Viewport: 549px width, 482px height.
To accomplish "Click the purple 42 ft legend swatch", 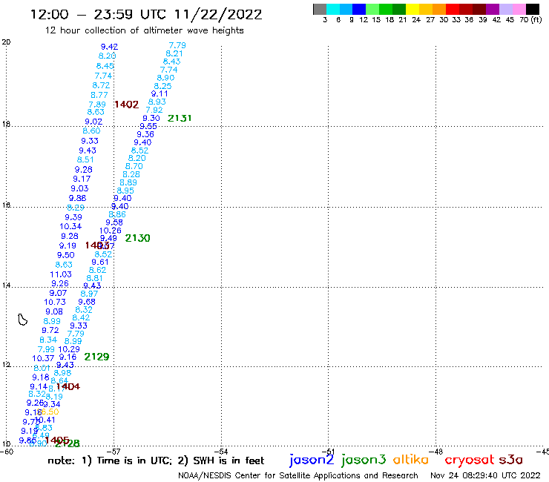I will click(x=492, y=9).
